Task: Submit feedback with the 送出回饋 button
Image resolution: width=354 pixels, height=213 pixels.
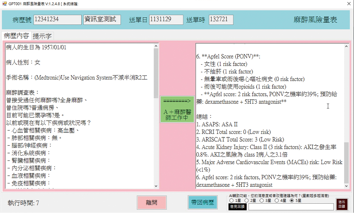Action: [x=342, y=204]
